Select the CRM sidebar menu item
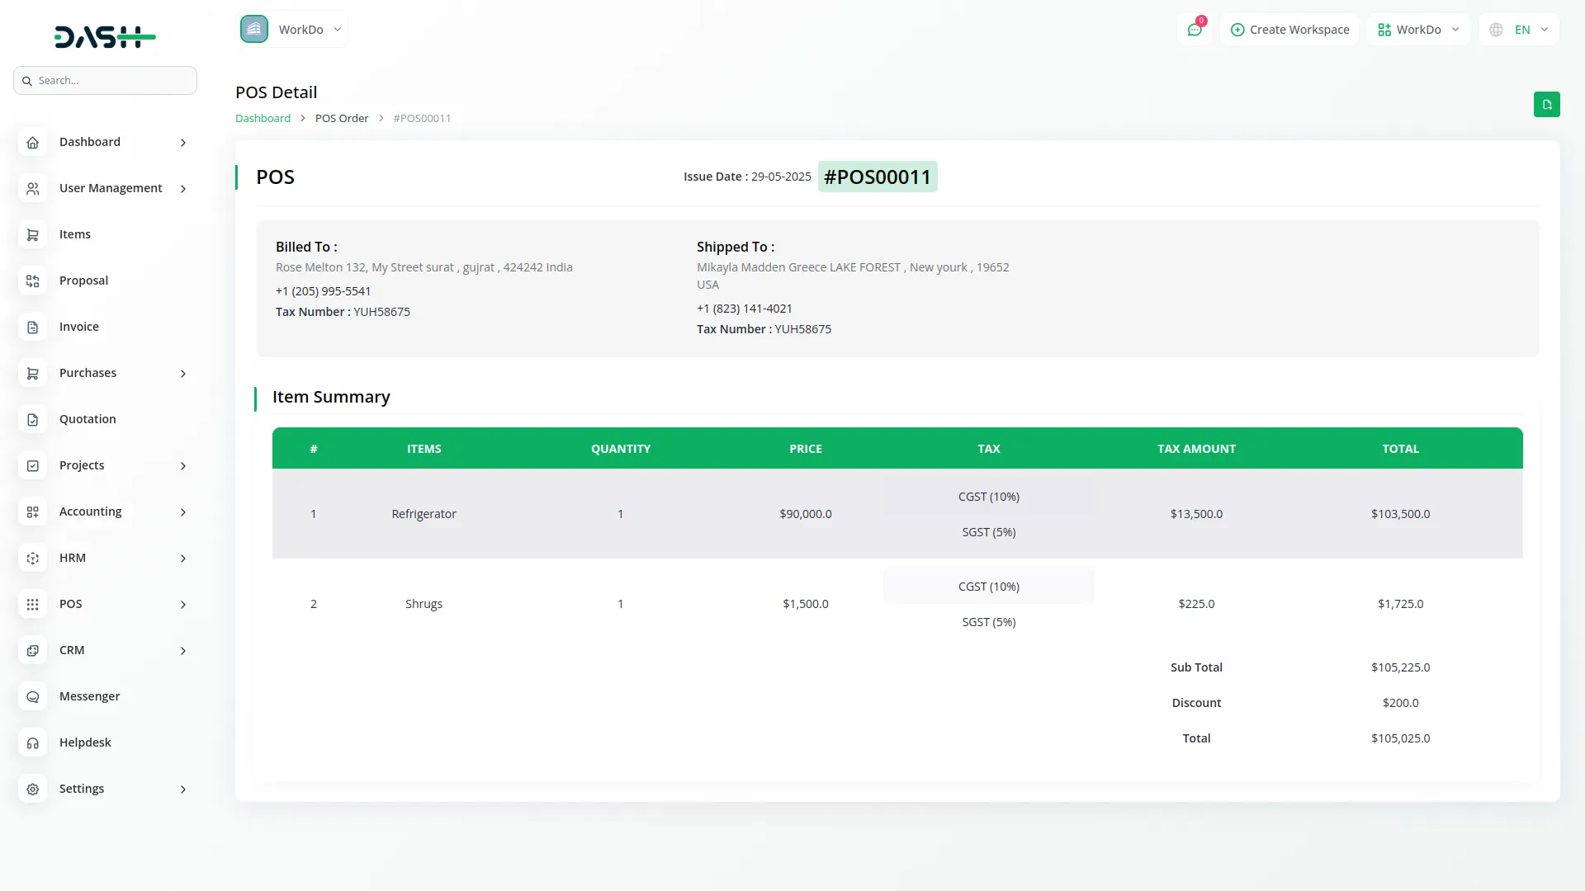This screenshot has width=1585, height=891. click(72, 650)
